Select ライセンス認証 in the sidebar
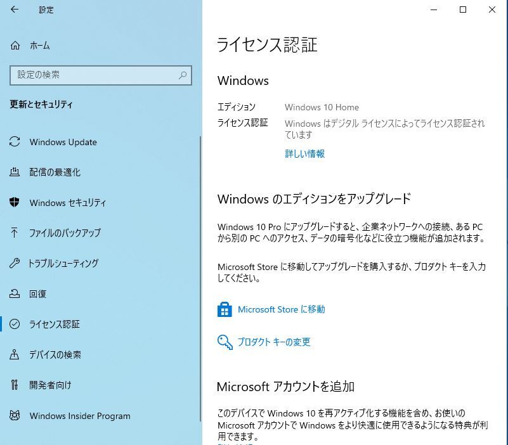Viewport: 508px width, 445px height. coord(54,324)
